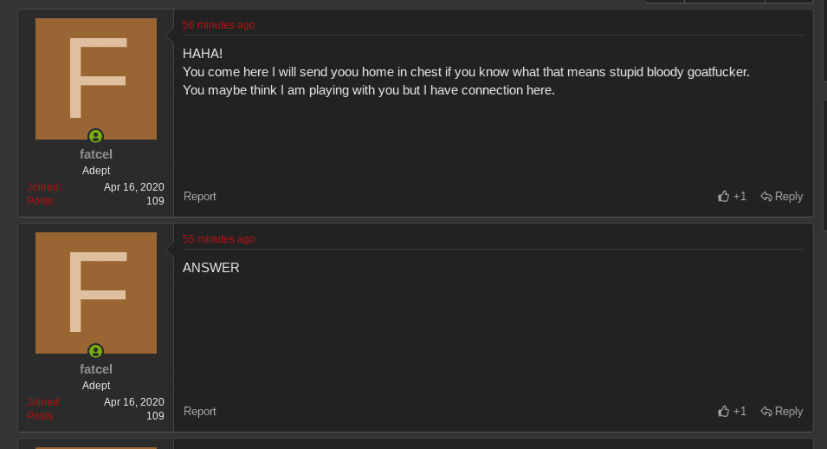Open fatcel's avatar in the HAHA! post
The image size is (827, 449).
96,79
